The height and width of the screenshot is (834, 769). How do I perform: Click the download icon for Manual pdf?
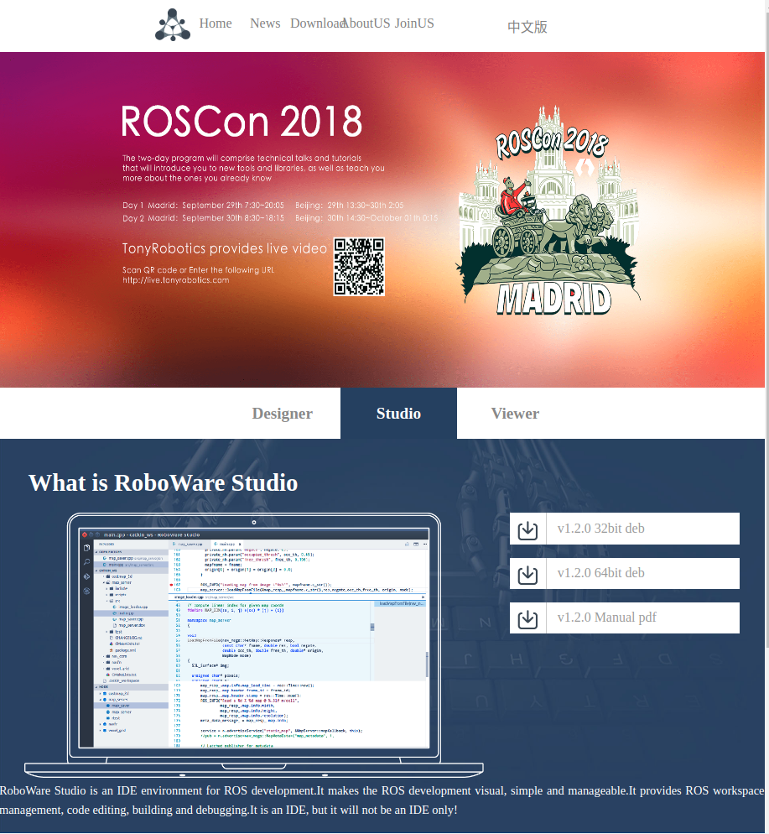[x=527, y=618]
